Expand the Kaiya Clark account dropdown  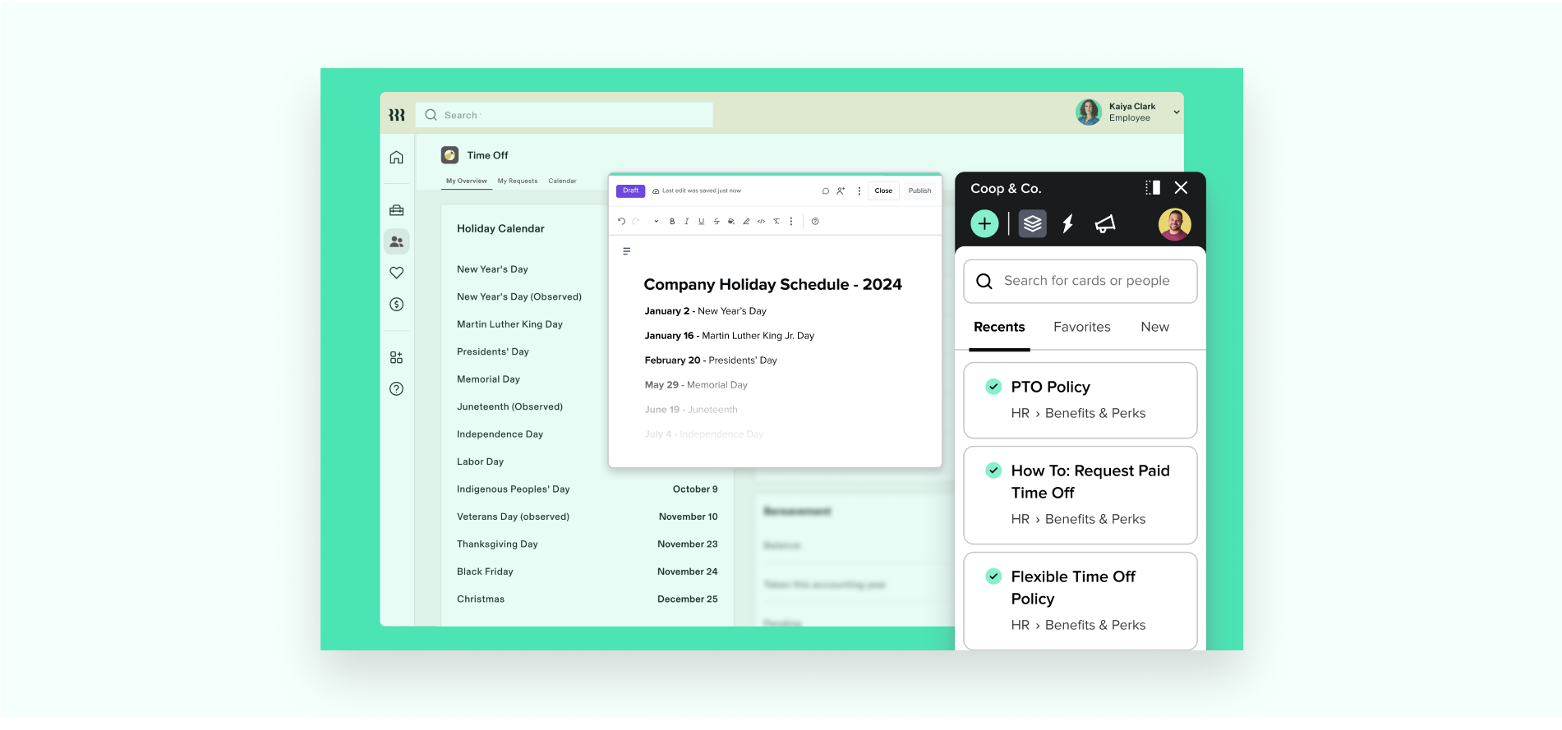1177,112
